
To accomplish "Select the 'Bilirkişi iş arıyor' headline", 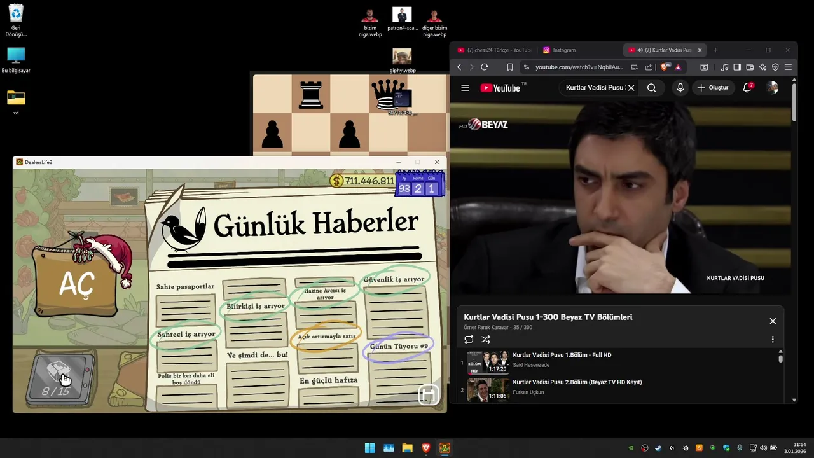I will (256, 306).
